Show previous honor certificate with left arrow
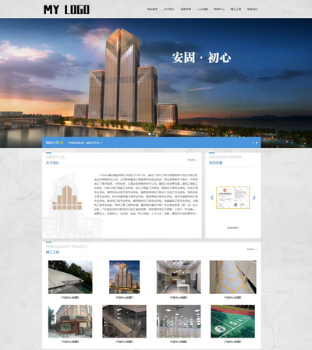 pos(212,197)
